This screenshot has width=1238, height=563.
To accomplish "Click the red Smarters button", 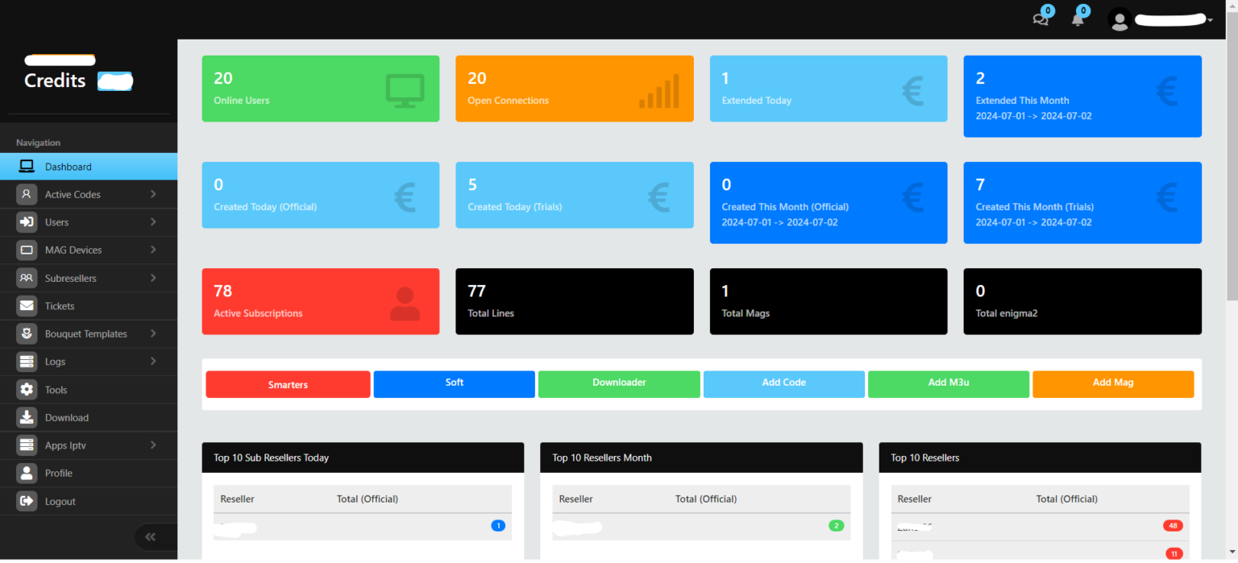I will click(x=288, y=384).
